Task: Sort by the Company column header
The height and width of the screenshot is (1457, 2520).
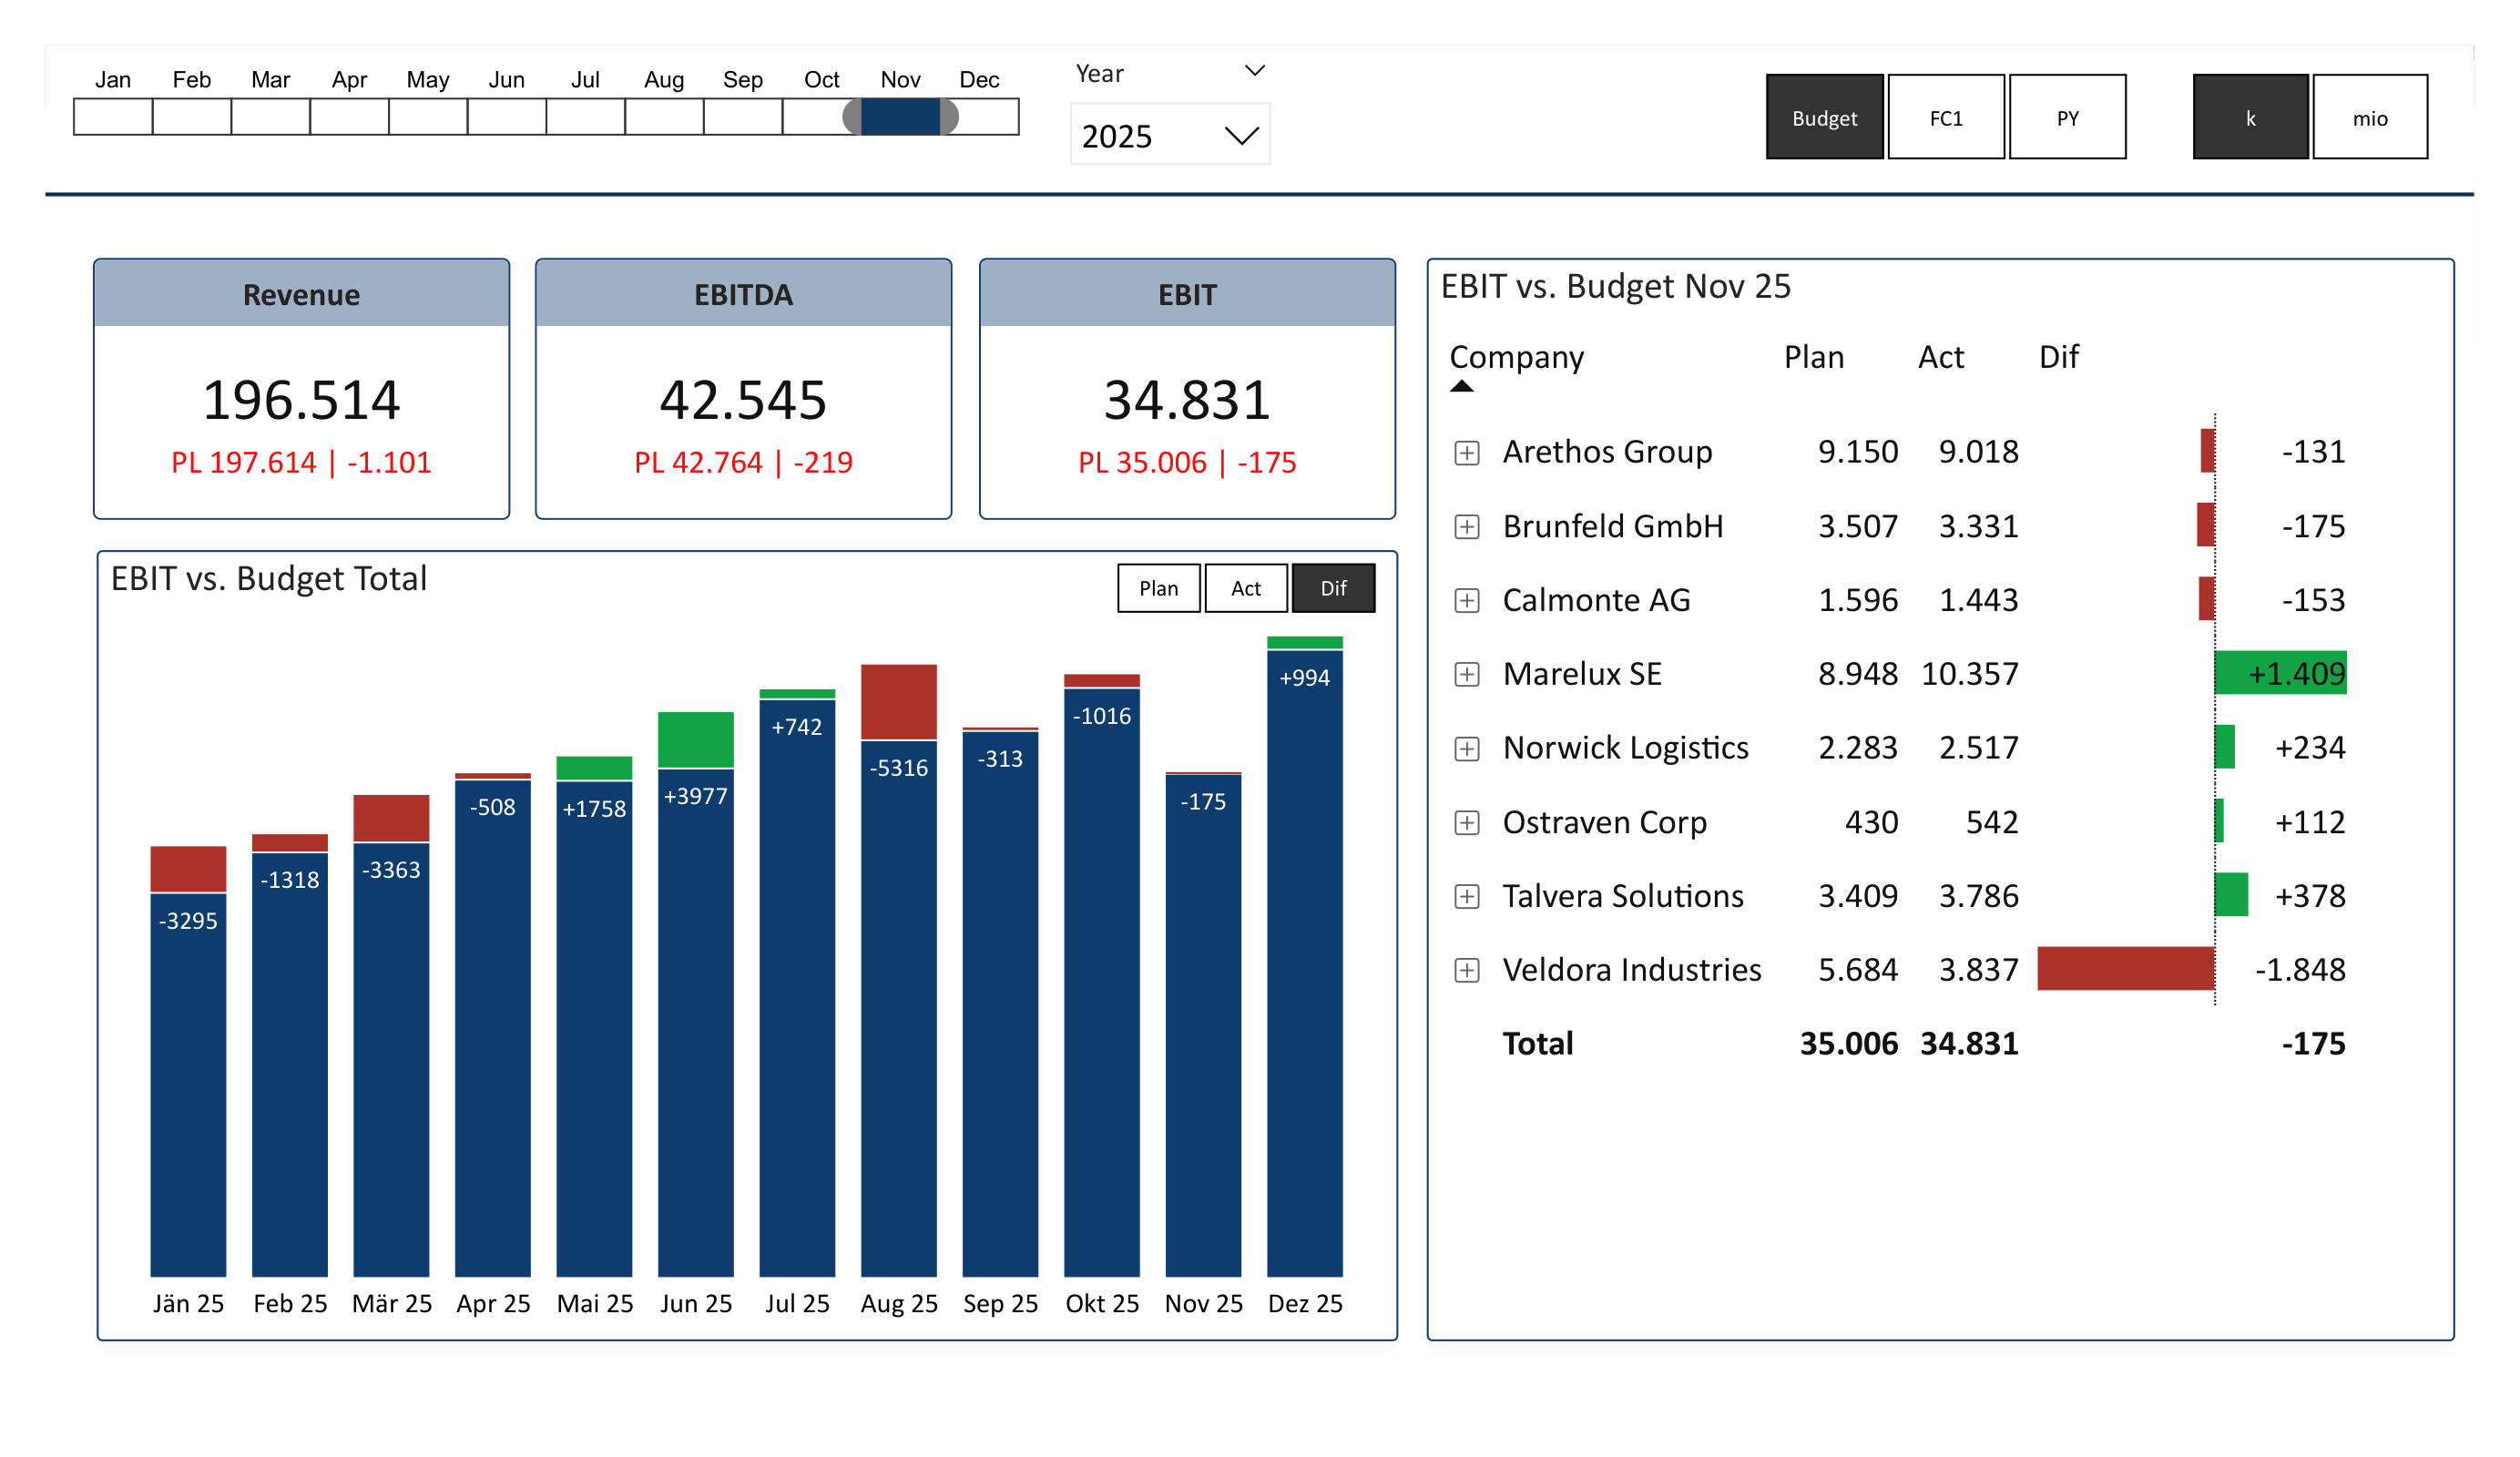Action: pos(1516,357)
